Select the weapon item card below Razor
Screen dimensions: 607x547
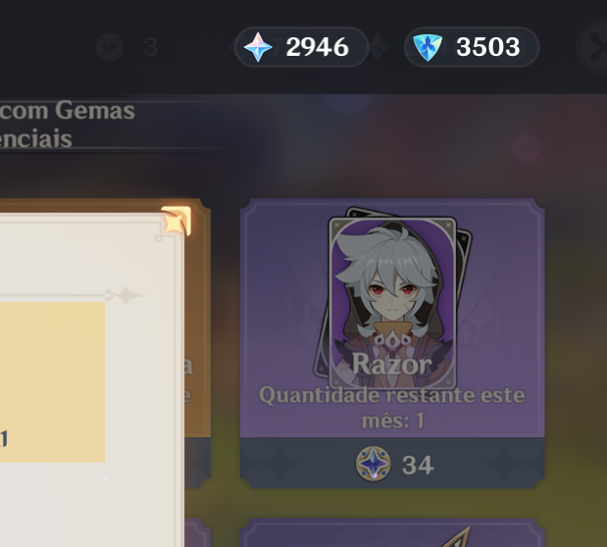coord(392,533)
